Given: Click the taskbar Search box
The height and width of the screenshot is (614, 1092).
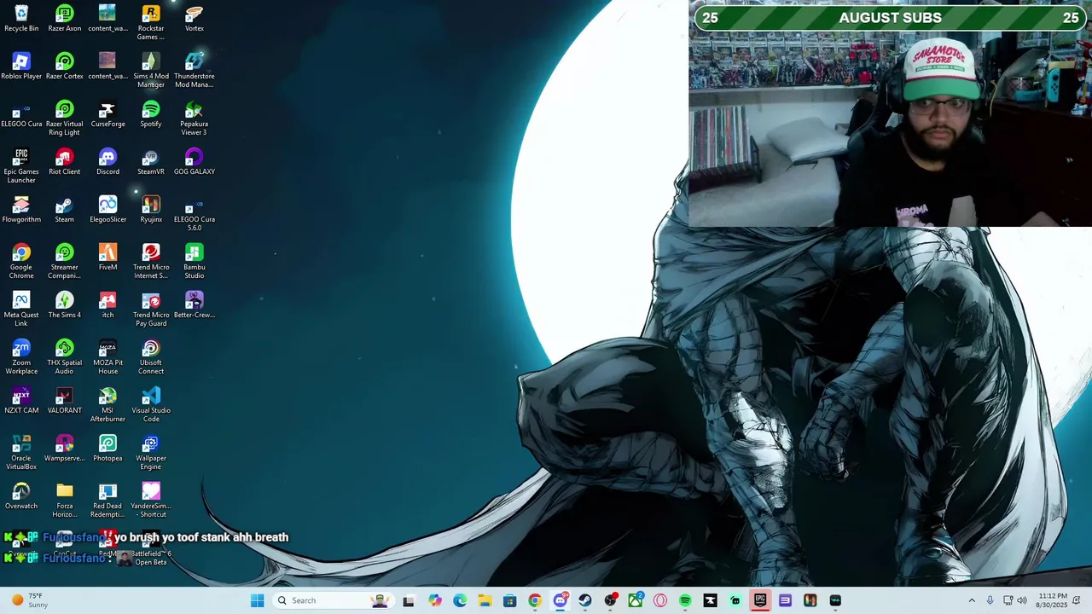Looking at the screenshot, I should pos(334,600).
